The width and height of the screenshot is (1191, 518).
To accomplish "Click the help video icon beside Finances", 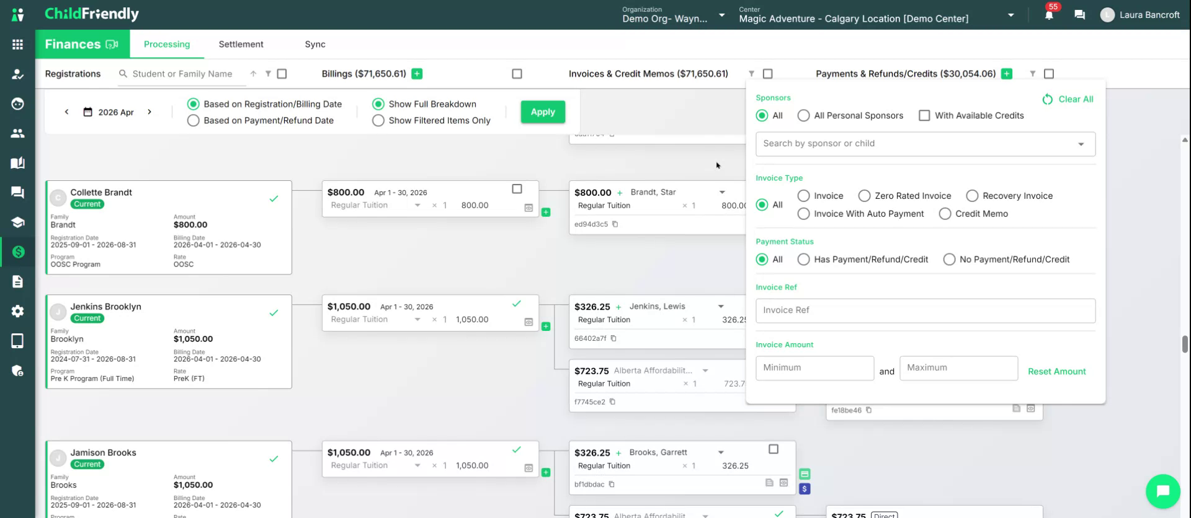I will pos(112,45).
